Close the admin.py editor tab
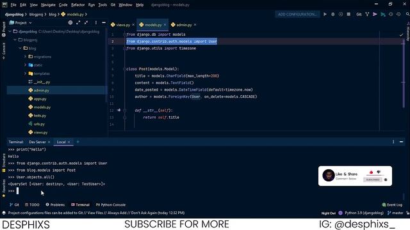This screenshot has height=230, width=410. click(195, 25)
